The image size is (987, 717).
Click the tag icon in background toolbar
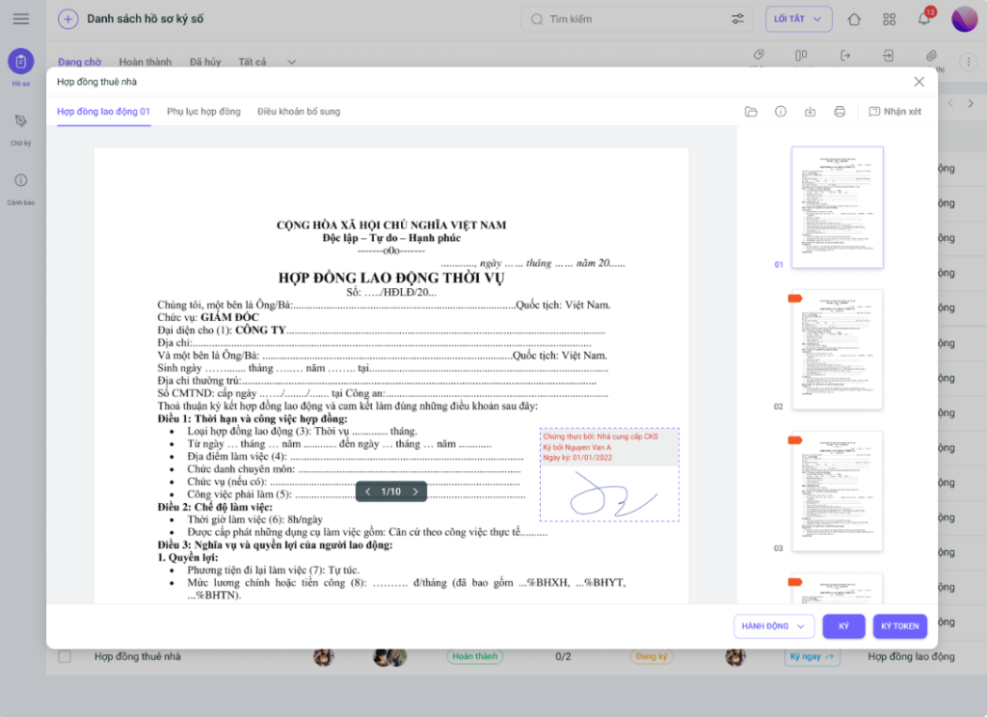click(759, 55)
